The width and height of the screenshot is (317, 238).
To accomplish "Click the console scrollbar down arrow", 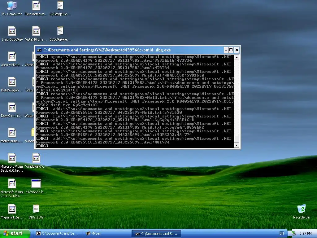I will [x=237, y=145].
